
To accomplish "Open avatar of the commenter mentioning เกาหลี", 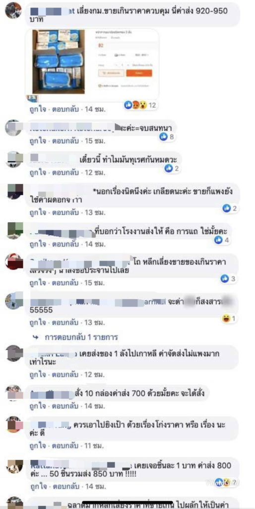I will [13, 353].
